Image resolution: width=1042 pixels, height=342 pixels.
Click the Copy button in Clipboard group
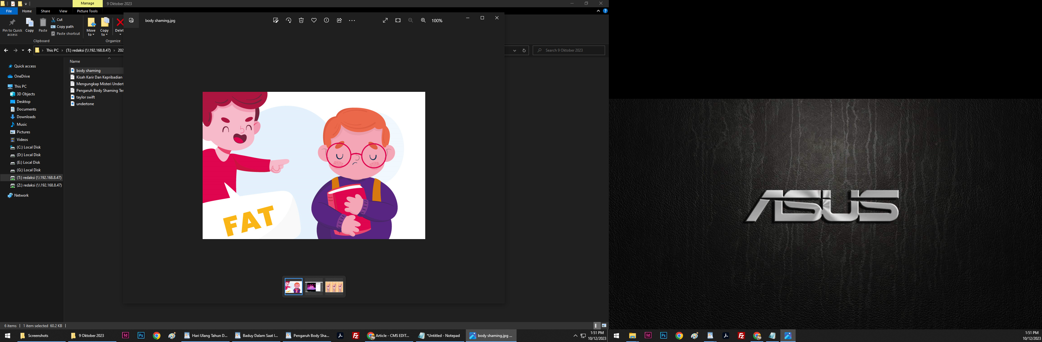(29, 25)
